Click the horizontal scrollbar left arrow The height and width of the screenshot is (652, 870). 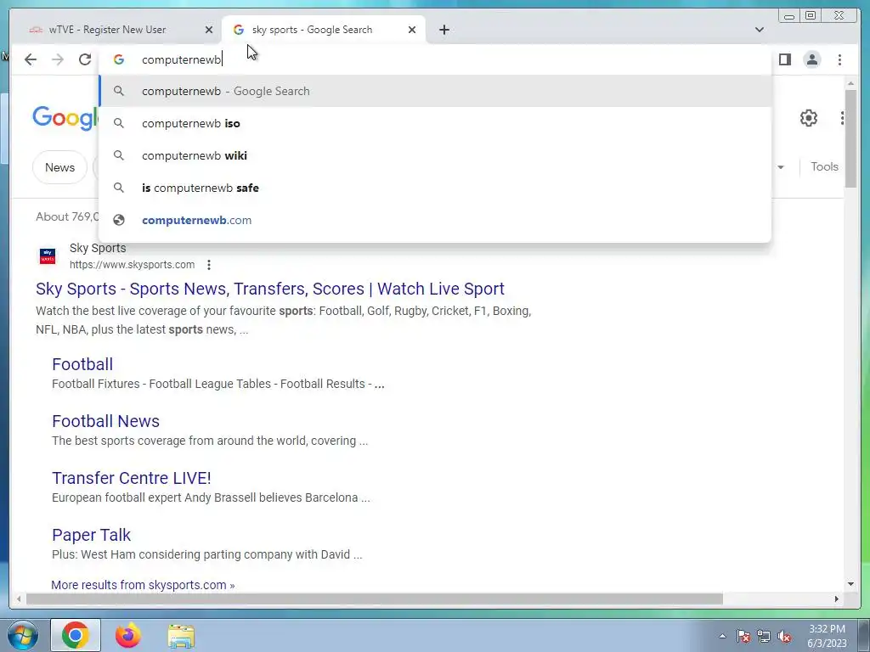coord(19,599)
